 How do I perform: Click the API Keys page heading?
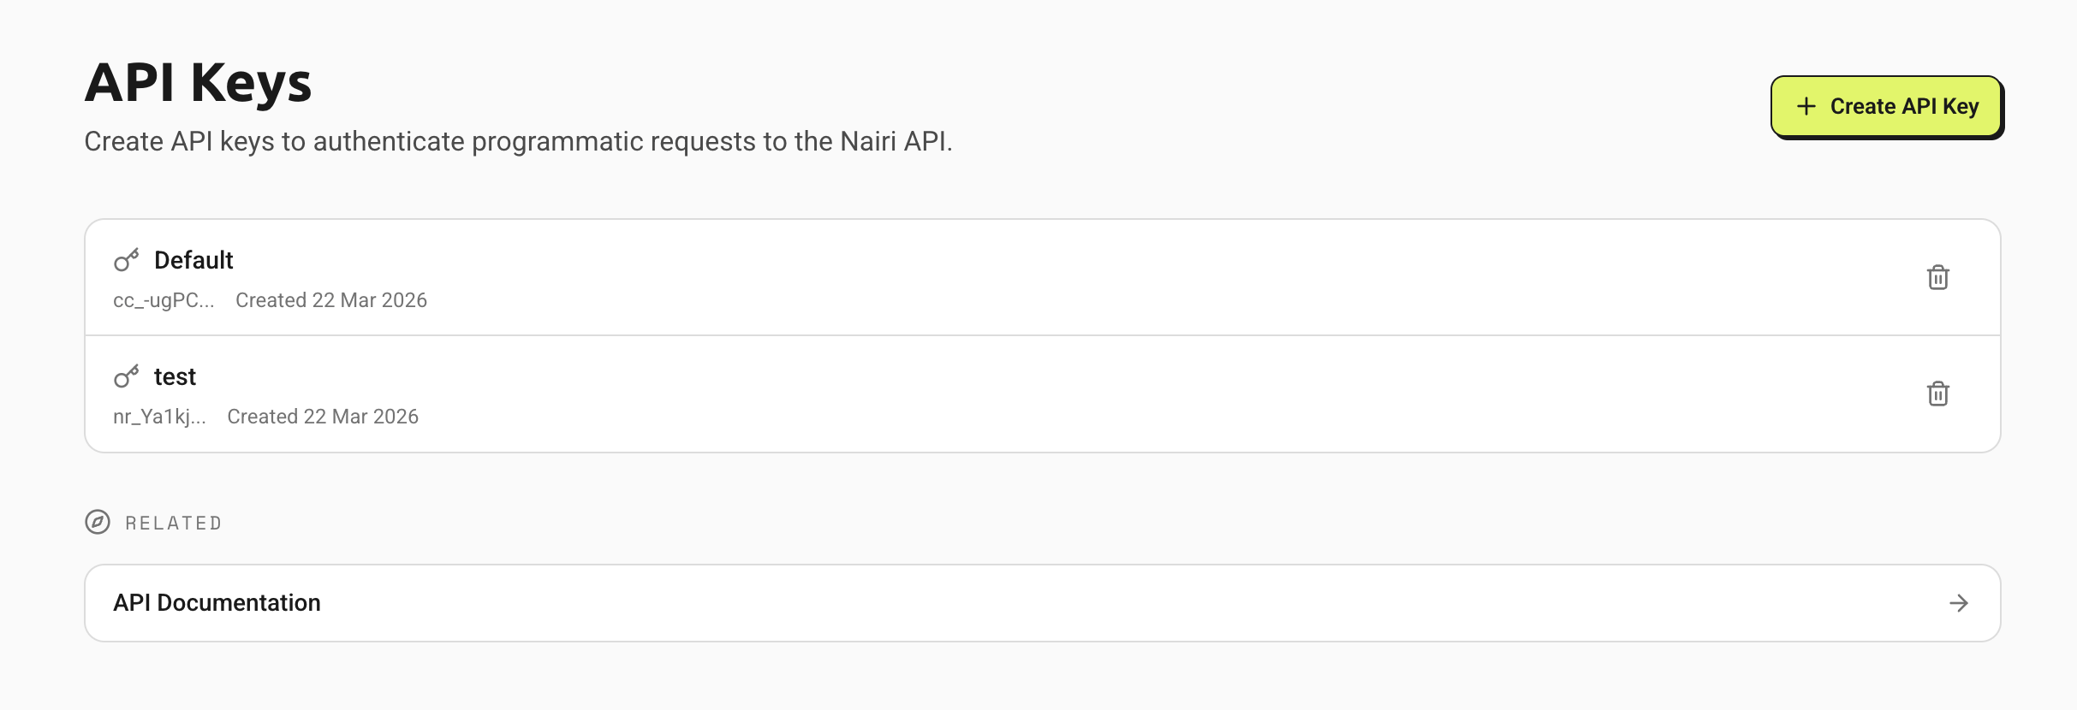point(198,83)
